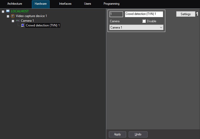This screenshot has width=200, height=139.
Task: Click the Settings button
Action: pyautogui.click(x=186, y=14)
